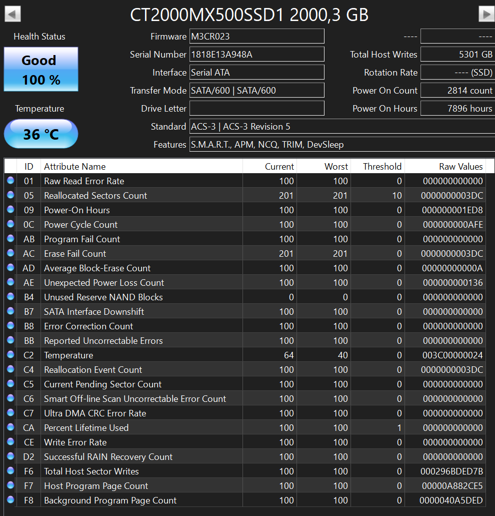Viewport: 495px width, 516px height.
Task: Select the Percent Lifetime Used attribute name
Action: (86, 428)
